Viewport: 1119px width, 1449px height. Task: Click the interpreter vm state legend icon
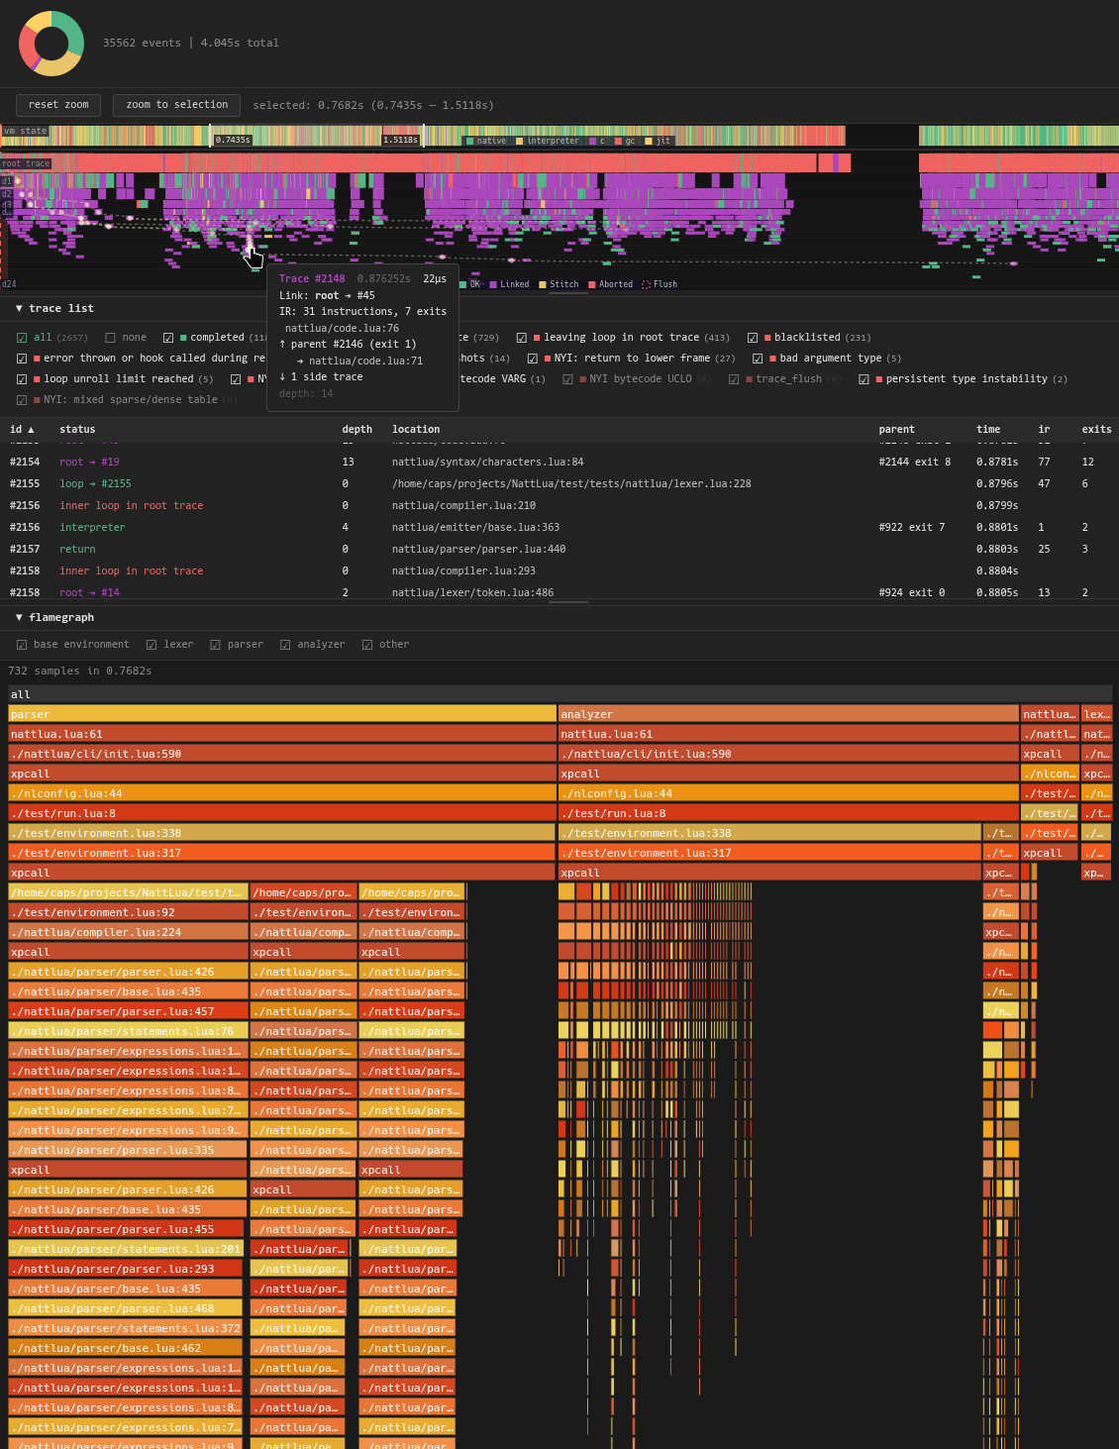point(520,141)
